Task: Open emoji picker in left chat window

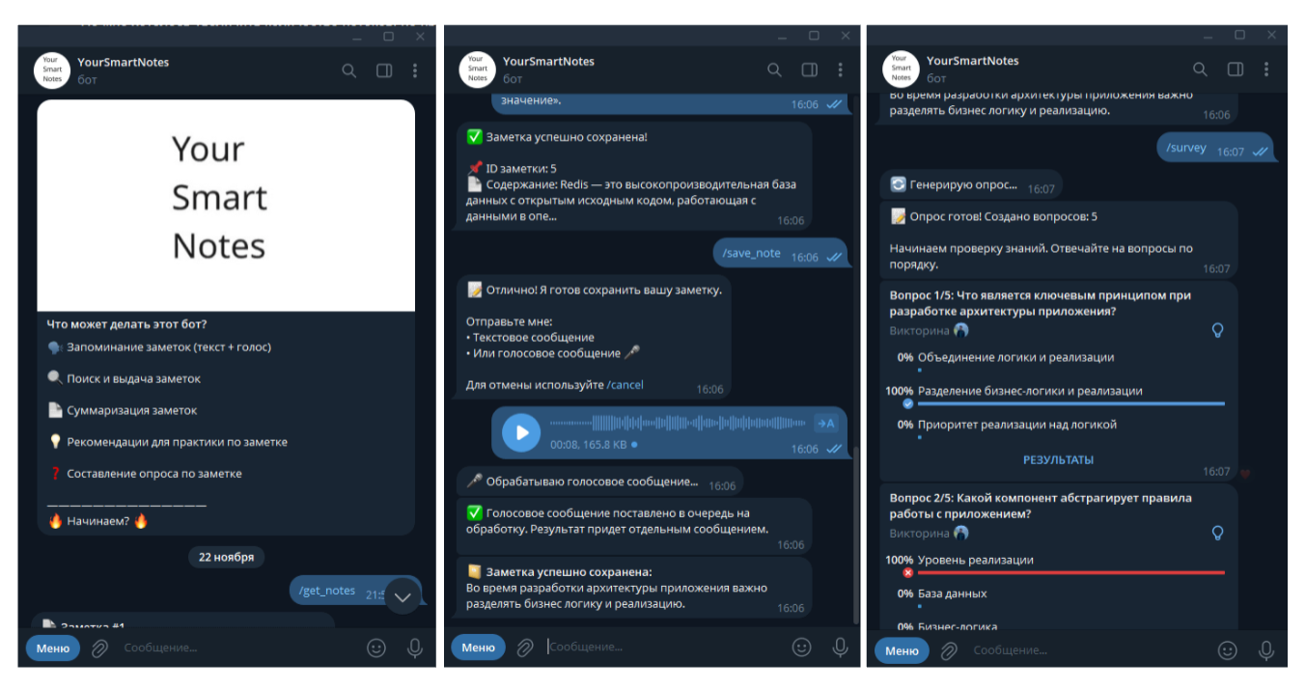Action: (x=376, y=649)
